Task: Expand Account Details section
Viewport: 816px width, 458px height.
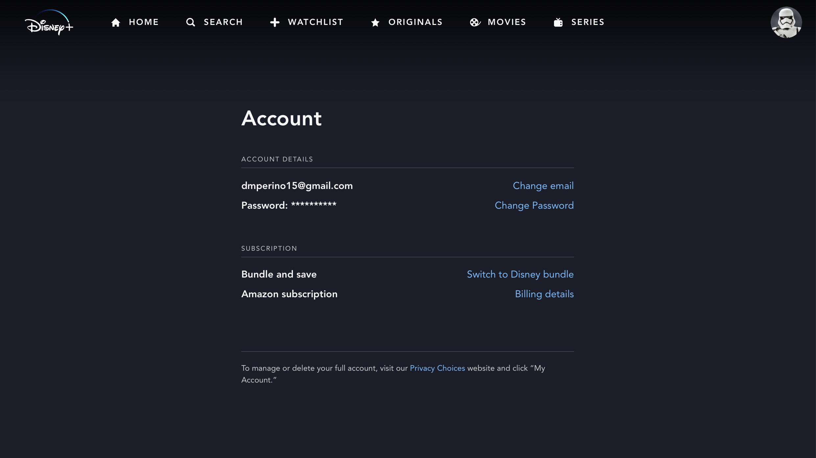Action: coord(277,159)
